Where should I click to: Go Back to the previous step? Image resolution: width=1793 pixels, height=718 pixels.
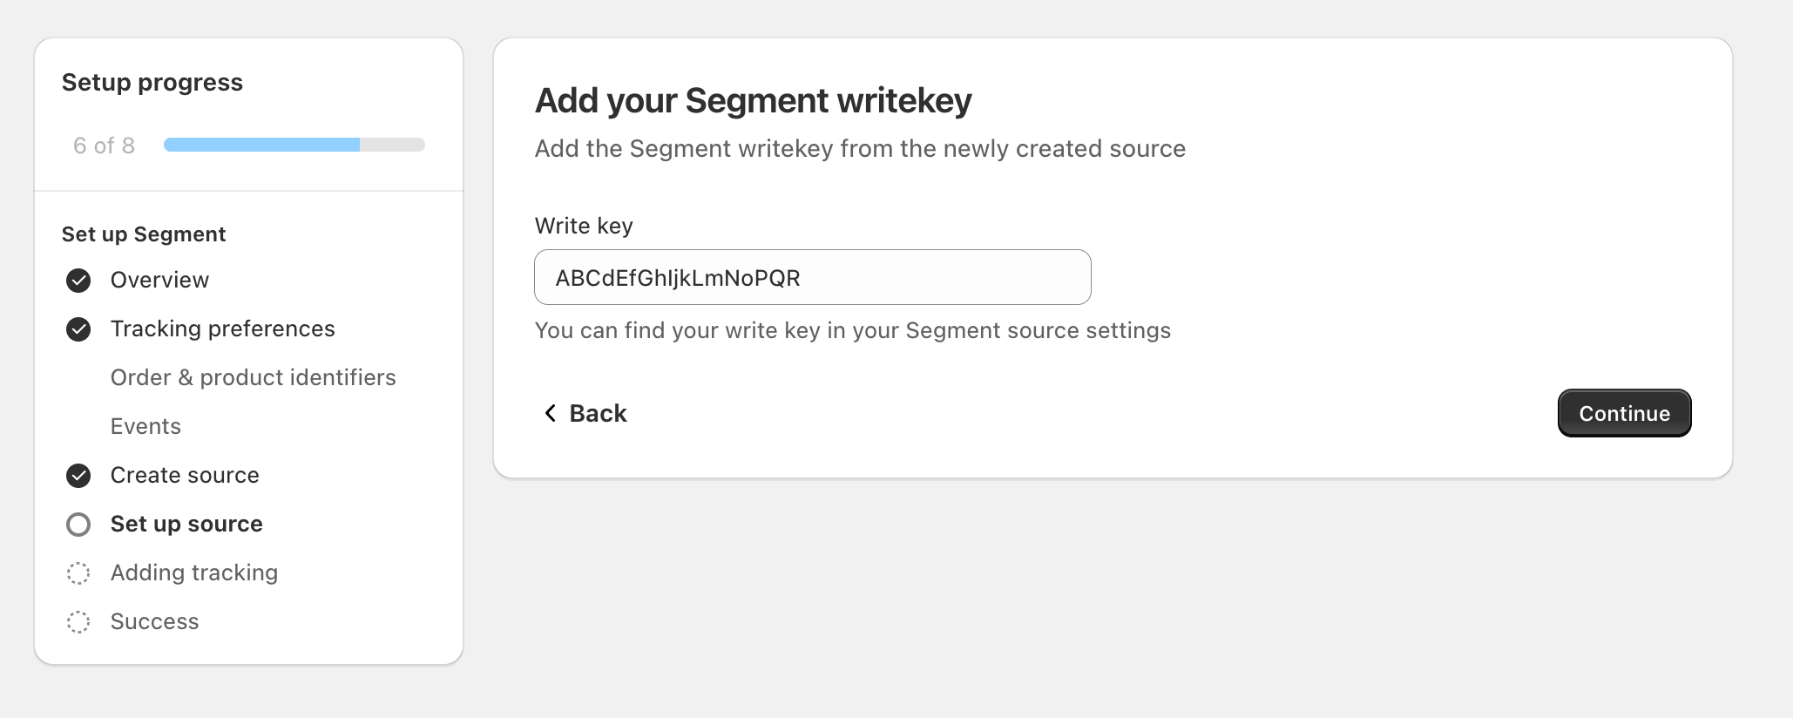click(x=598, y=413)
